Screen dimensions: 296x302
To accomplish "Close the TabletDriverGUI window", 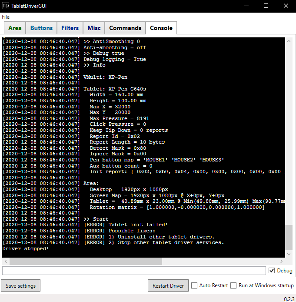I will pos(286,6).
